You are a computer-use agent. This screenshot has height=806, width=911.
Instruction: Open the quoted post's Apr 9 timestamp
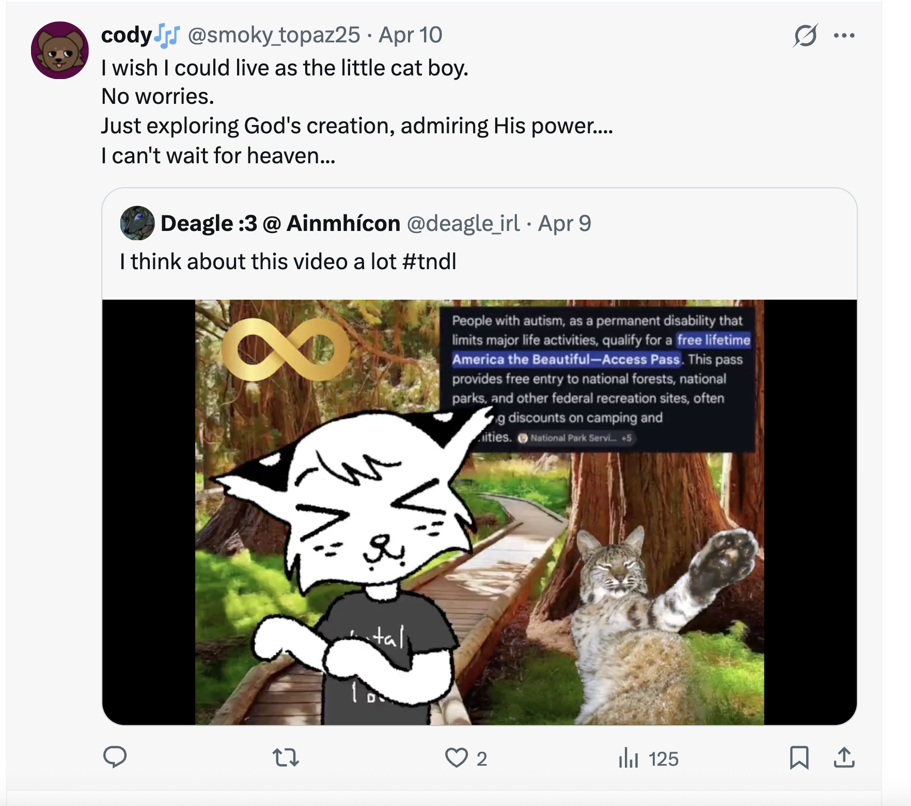(564, 223)
